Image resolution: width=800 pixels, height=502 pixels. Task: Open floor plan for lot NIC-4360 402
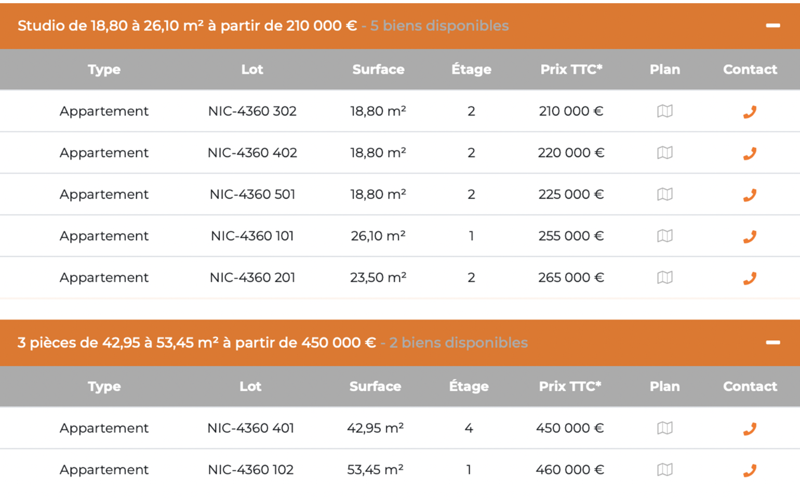click(x=664, y=152)
